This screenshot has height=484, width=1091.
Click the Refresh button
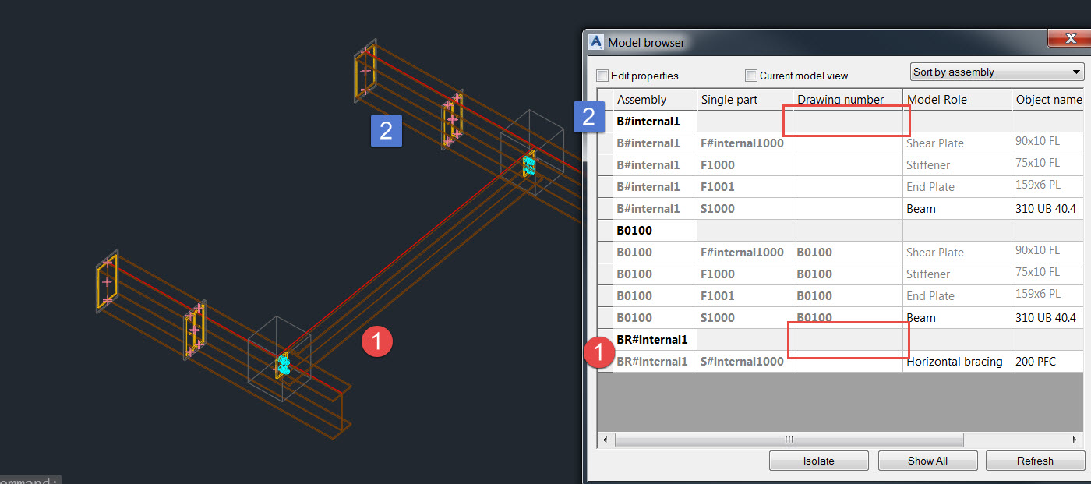[1034, 461]
